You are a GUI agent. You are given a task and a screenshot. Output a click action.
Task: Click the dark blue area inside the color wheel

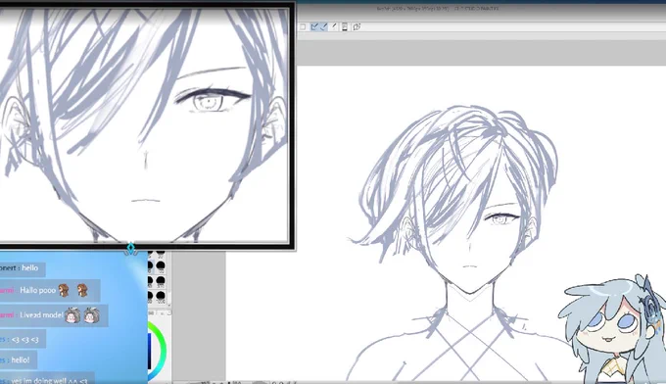click(149, 351)
